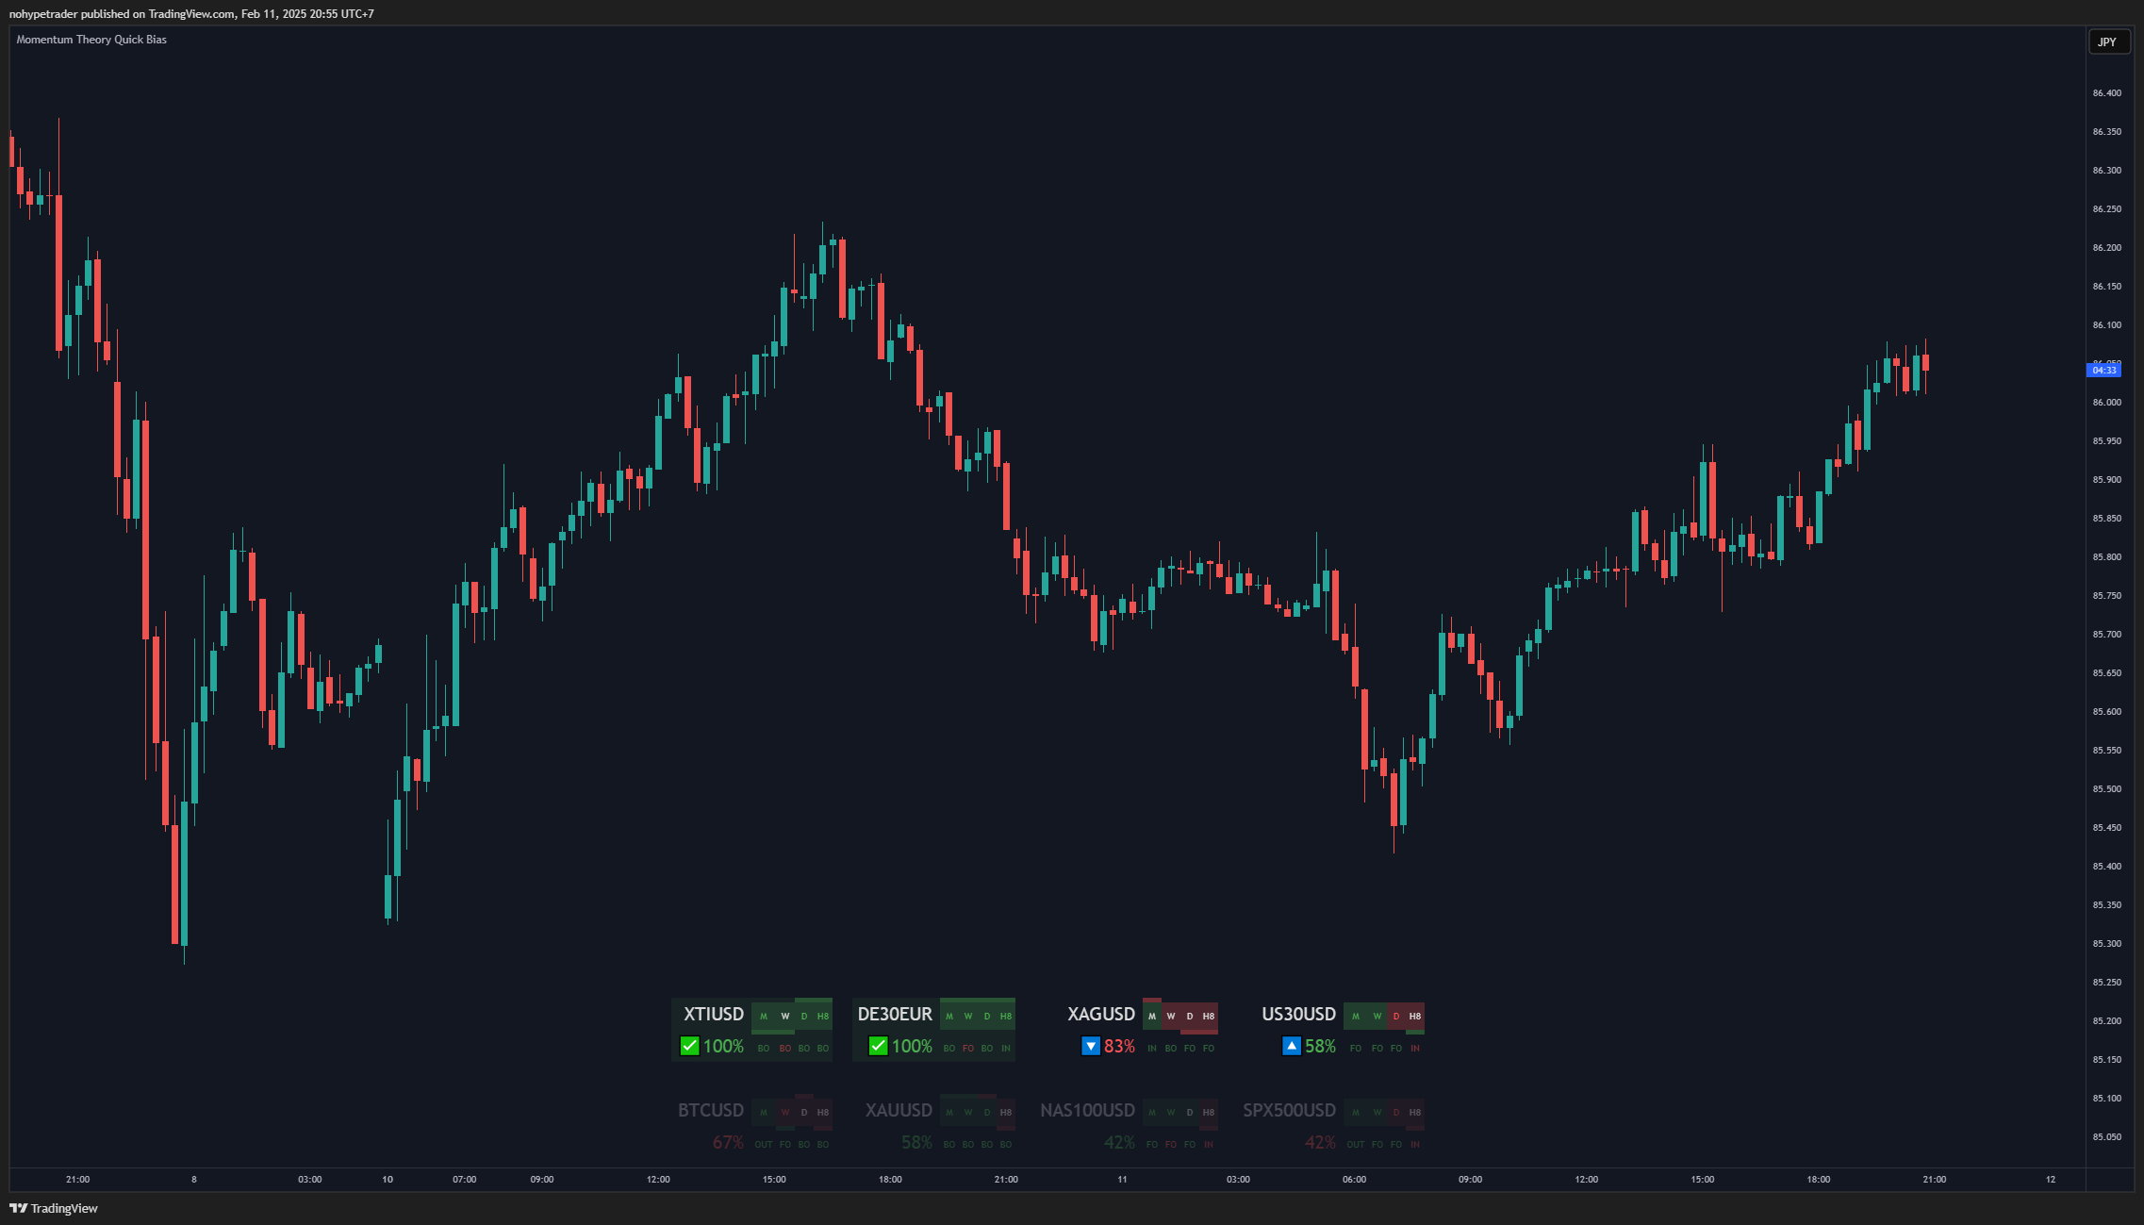Click the date label 8 on time axis

click(194, 1179)
